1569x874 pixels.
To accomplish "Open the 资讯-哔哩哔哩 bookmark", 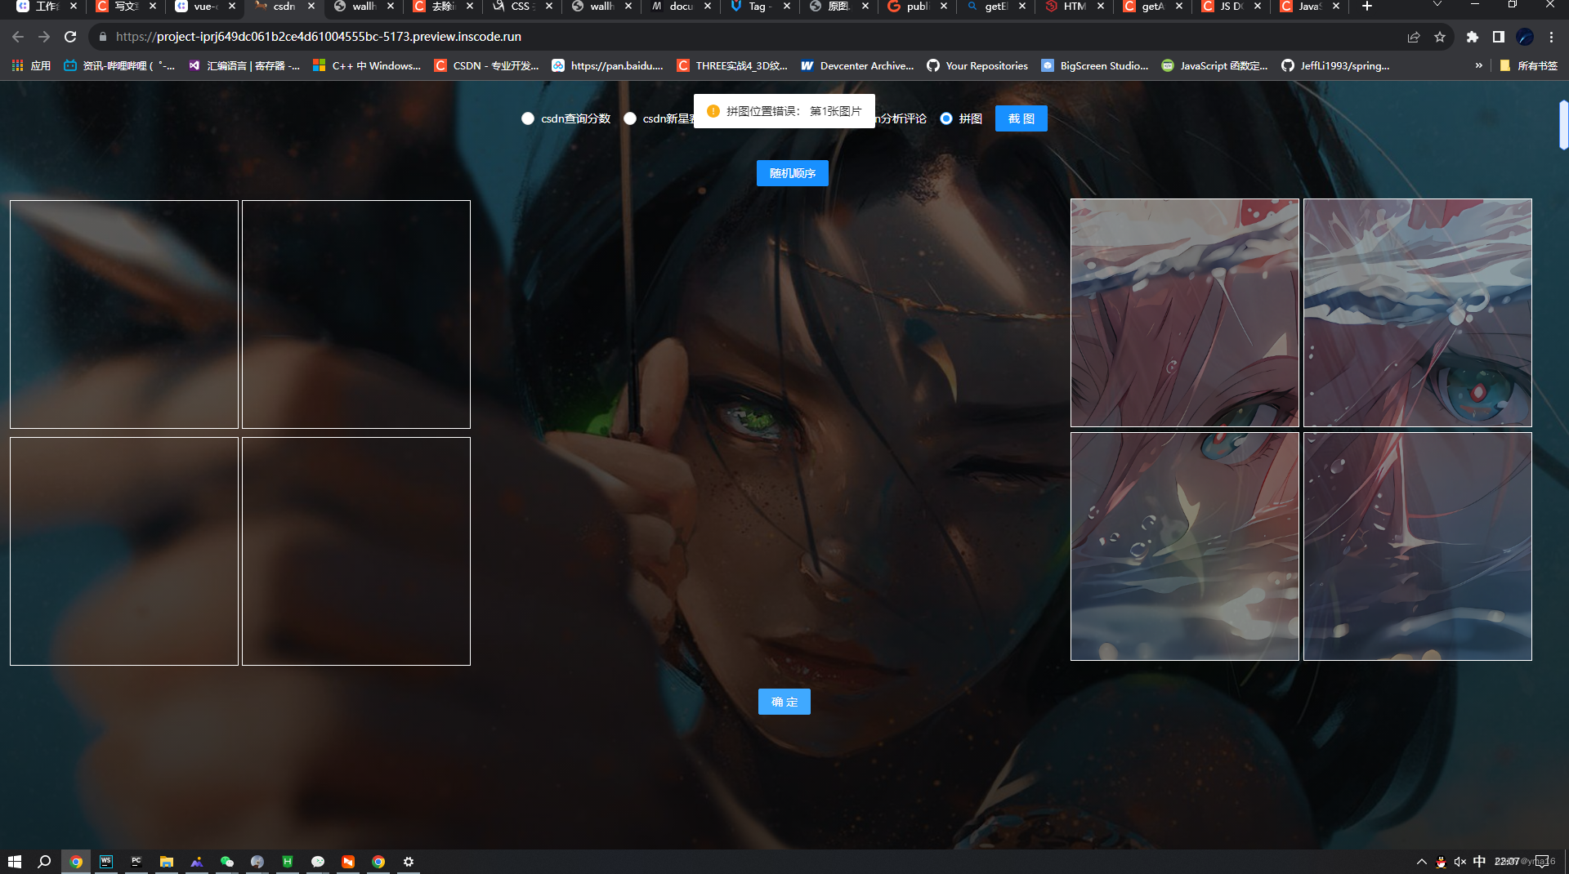I will pyautogui.click(x=119, y=65).
